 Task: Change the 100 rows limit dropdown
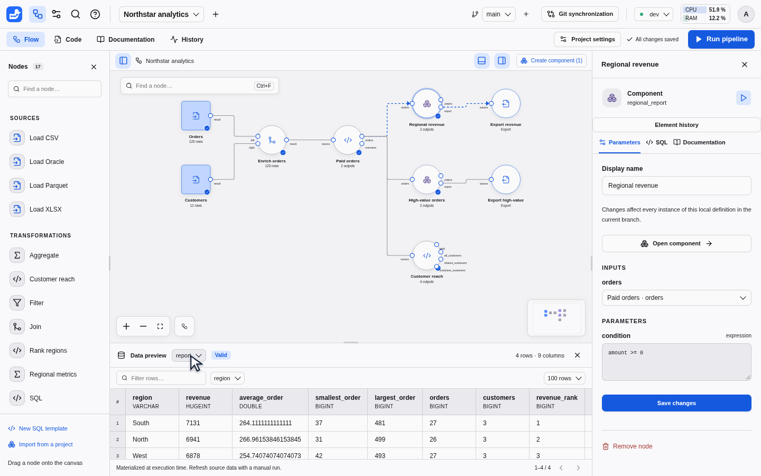click(x=564, y=378)
